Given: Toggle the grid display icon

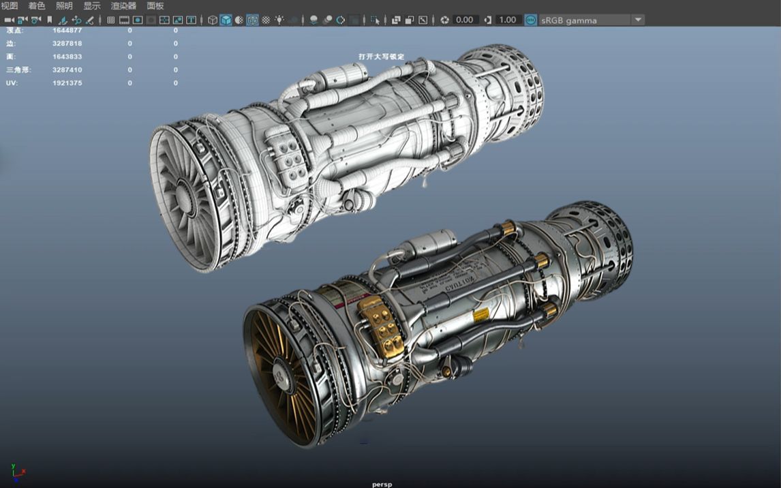Looking at the screenshot, I should (x=110, y=20).
